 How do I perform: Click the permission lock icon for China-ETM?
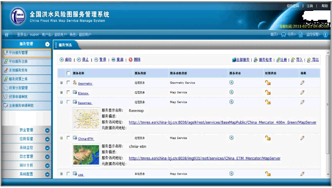[268, 138]
